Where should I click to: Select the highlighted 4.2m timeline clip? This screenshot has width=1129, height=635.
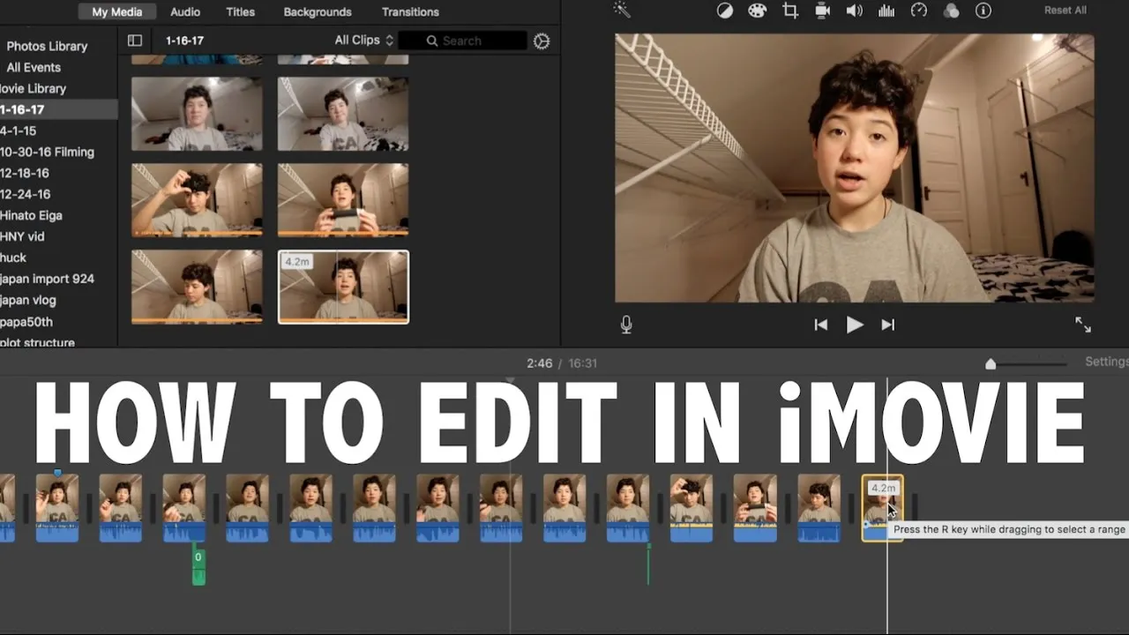[882, 508]
